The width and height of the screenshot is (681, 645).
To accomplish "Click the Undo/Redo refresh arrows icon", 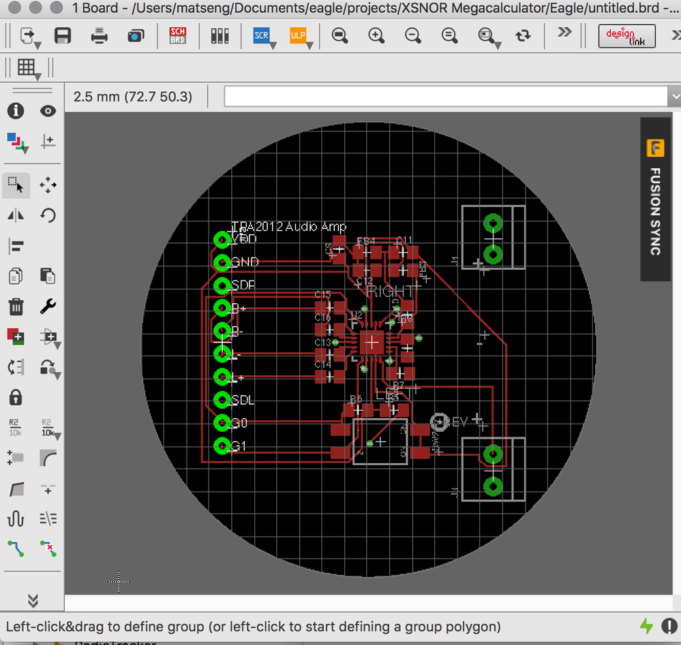I will (523, 35).
